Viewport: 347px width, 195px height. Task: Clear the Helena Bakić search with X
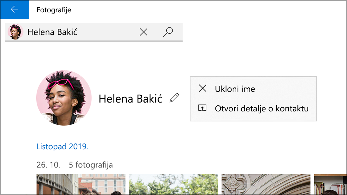[144, 32]
